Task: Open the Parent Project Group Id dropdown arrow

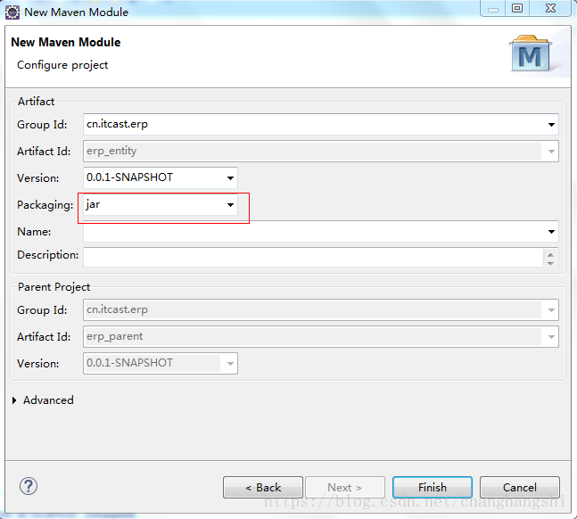Action: pos(551,310)
